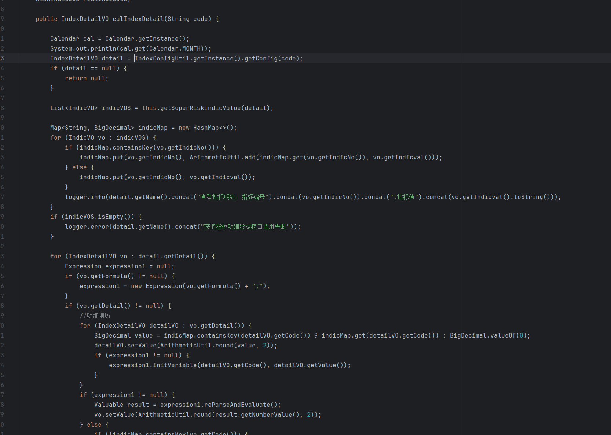Click the logger.info call
The height and width of the screenshot is (435, 611).
[85, 197]
